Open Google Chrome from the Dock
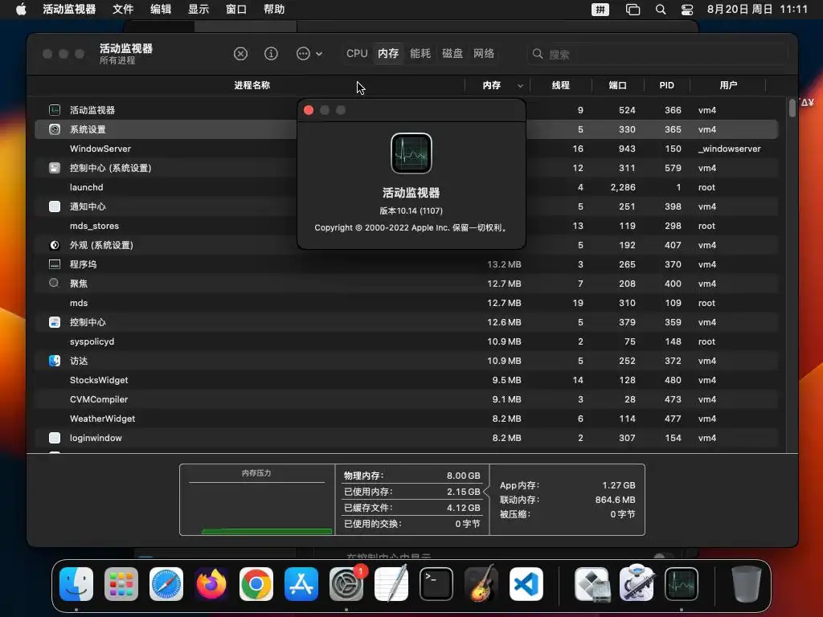This screenshot has width=823, height=617. pos(256,584)
